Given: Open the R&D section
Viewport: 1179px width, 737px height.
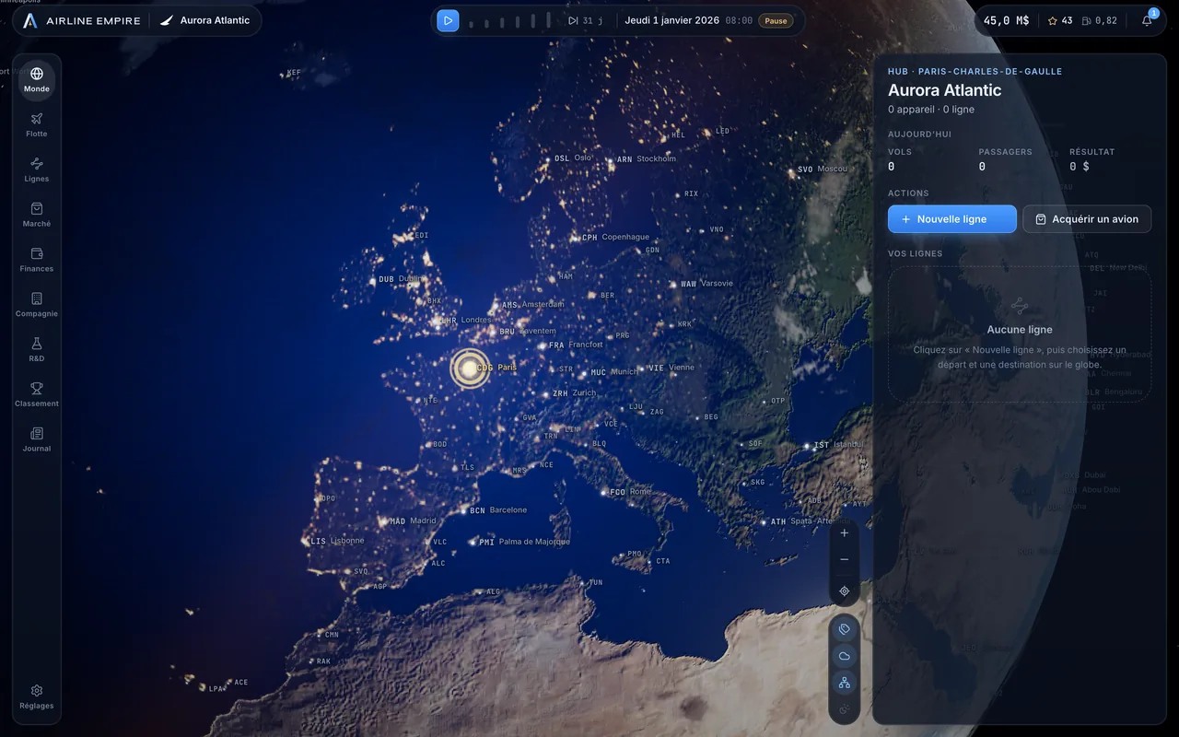Looking at the screenshot, I should pyautogui.click(x=37, y=350).
